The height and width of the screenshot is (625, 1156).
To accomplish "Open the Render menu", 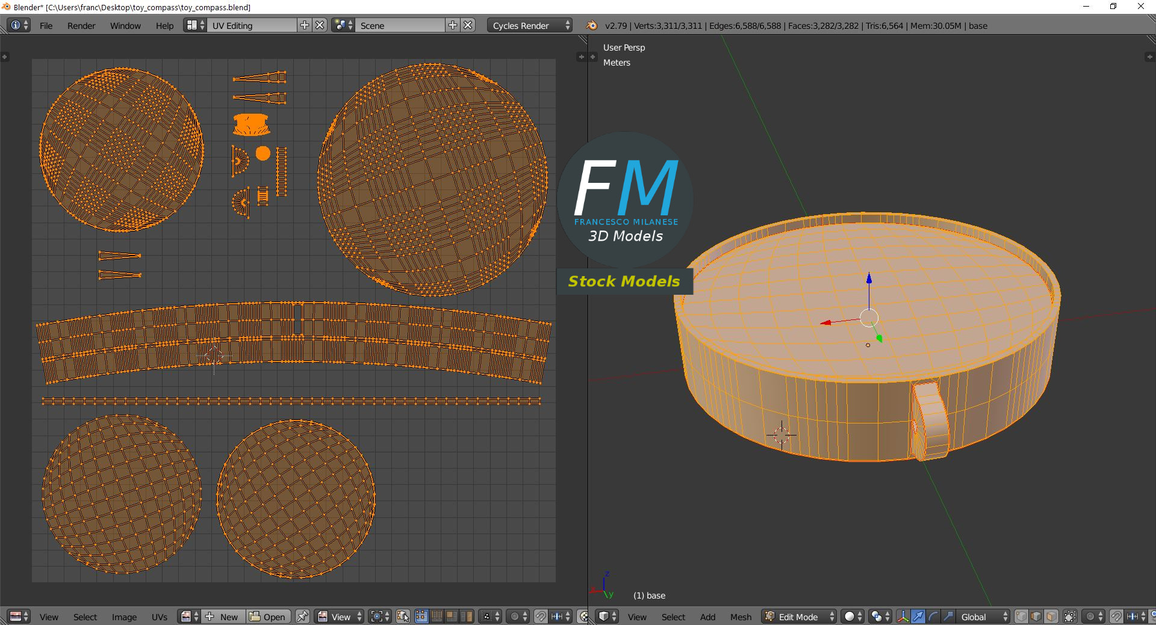I will [x=81, y=26].
